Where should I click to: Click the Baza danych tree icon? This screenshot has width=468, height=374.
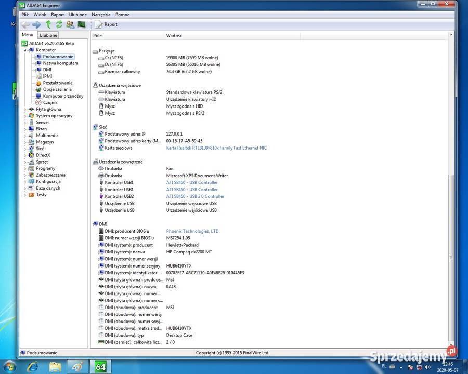click(x=31, y=188)
